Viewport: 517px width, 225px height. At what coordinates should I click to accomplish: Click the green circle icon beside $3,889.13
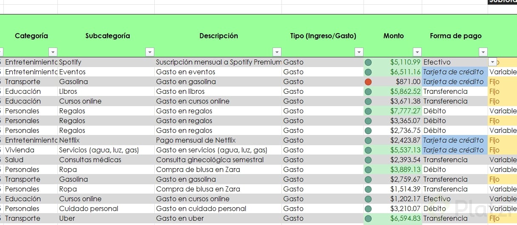tap(368, 169)
